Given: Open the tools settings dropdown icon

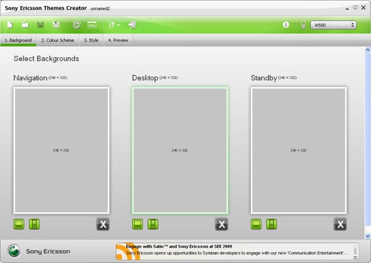Looking at the screenshot, I should click(114, 25).
